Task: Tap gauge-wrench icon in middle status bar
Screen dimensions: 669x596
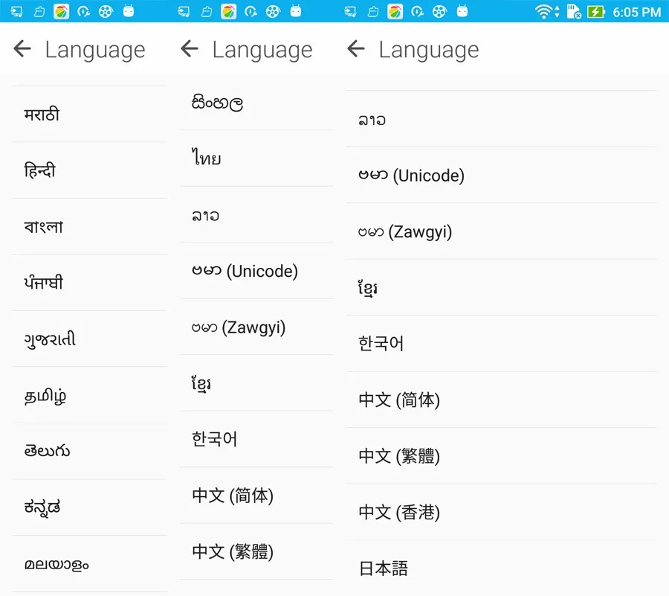Action: (251, 11)
